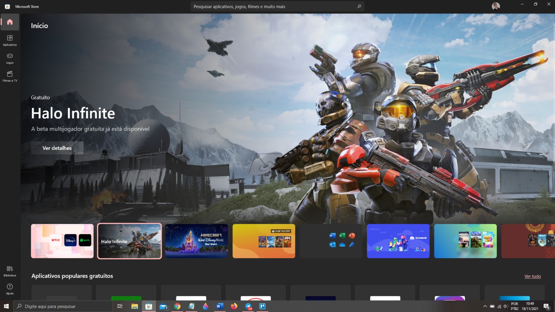555x312 pixels.
Task: Open the volume speaker tray icon
Action: (x=506, y=306)
